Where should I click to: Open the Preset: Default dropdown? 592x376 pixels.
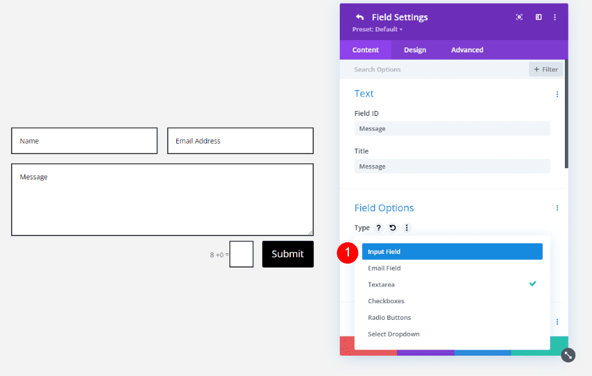(x=377, y=28)
